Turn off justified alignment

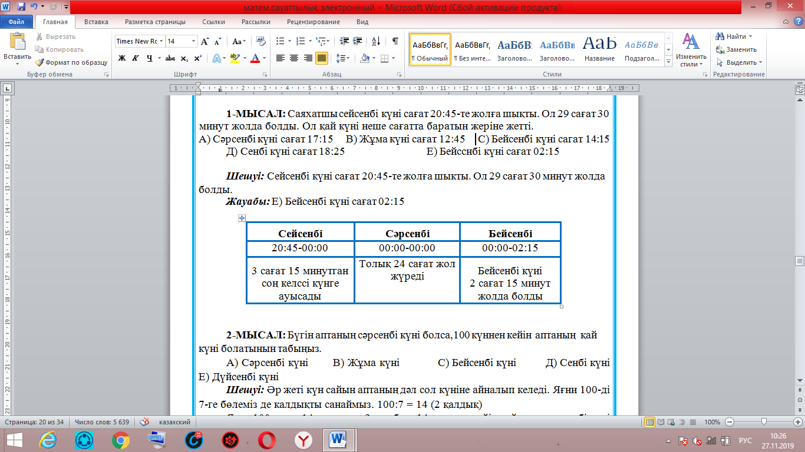click(x=322, y=58)
